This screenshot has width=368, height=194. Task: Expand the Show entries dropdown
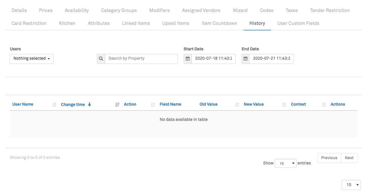(x=286, y=163)
